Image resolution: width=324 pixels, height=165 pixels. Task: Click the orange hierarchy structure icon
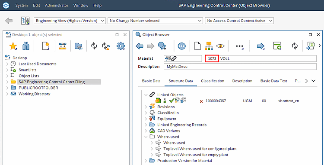coord(209,46)
